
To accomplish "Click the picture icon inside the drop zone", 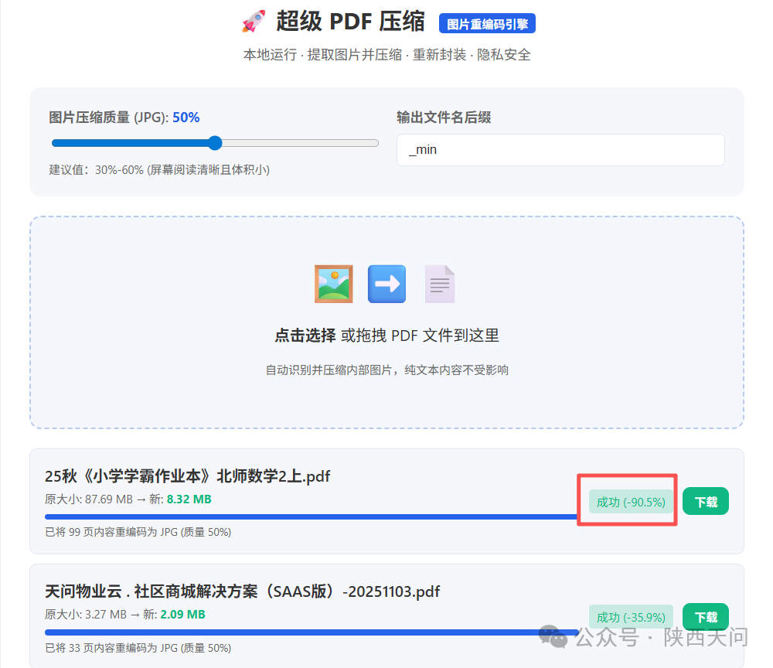I will [x=332, y=284].
